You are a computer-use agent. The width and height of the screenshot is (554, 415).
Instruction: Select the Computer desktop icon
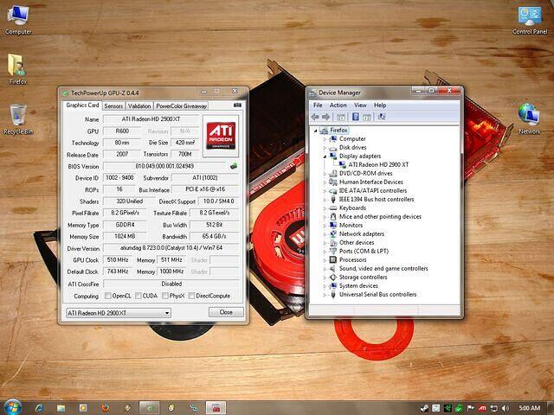point(18,20)
